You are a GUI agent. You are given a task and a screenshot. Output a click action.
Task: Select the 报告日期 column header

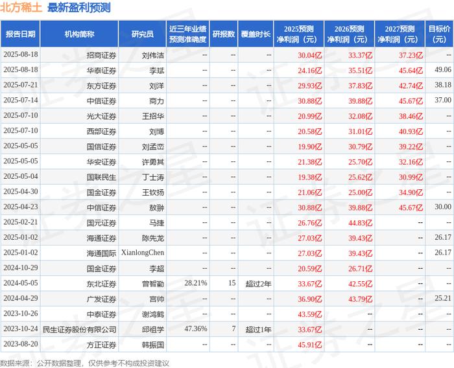20,34
